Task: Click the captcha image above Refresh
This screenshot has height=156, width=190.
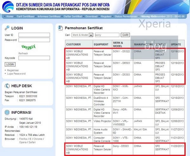Action: point(28,47)
